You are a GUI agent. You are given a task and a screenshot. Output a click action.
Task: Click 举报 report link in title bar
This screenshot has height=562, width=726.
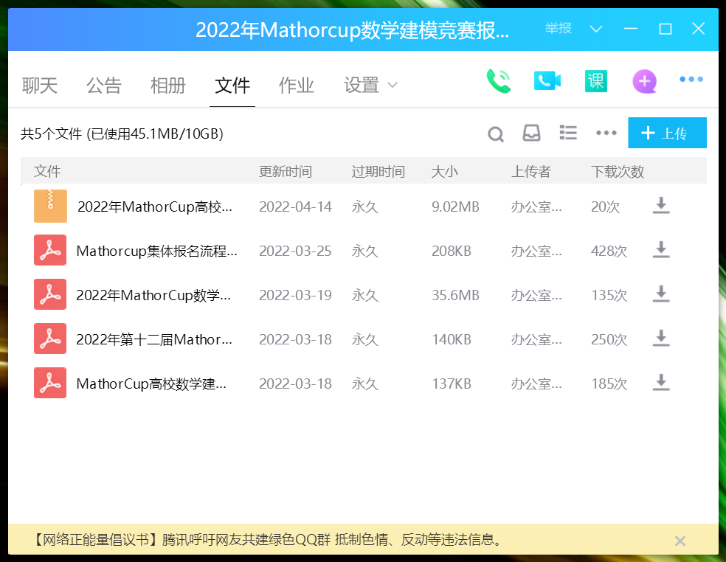(x=559, y=30)
